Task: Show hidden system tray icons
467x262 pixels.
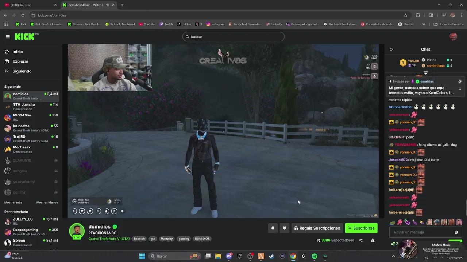Action: [393, 256]
